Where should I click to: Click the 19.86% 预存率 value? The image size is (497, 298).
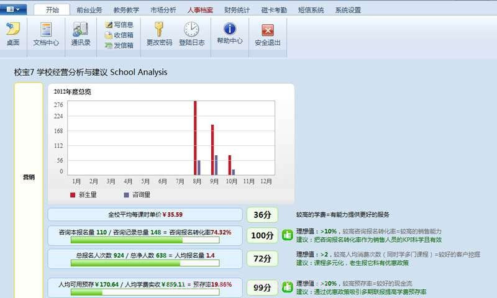(222, 284)
